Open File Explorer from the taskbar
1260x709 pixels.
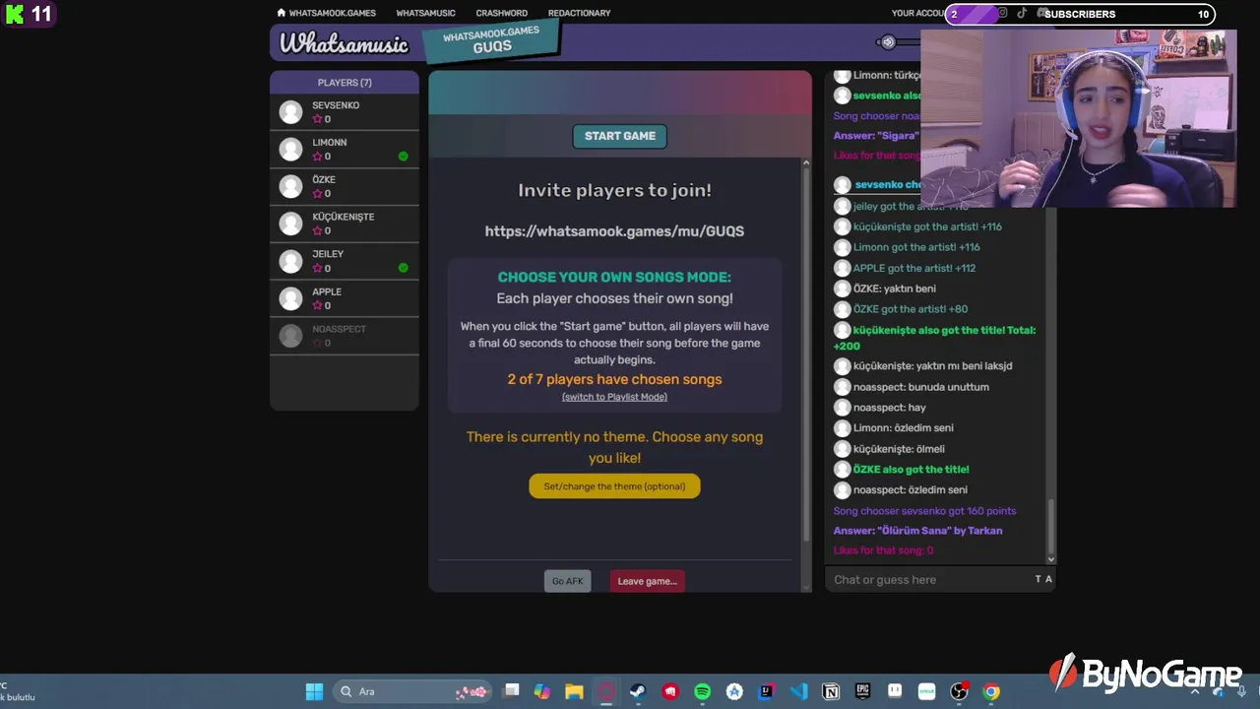(x=574, y=691)
